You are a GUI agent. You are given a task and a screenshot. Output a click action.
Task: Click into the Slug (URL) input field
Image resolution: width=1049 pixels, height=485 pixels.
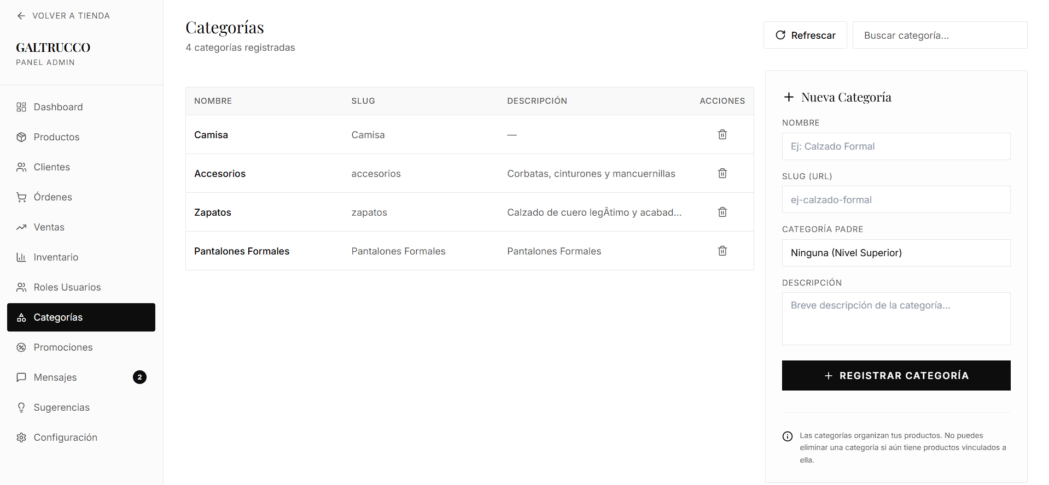tap(896, 200)
